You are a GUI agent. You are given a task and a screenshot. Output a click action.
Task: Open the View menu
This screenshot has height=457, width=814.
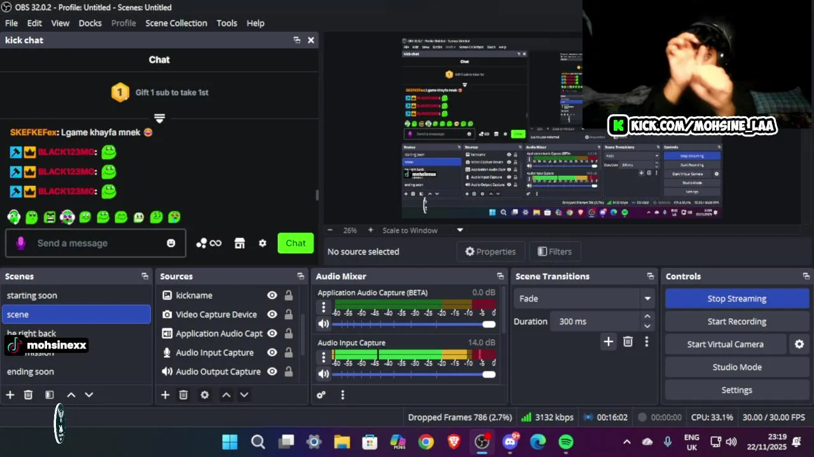(x=60, y=23)
